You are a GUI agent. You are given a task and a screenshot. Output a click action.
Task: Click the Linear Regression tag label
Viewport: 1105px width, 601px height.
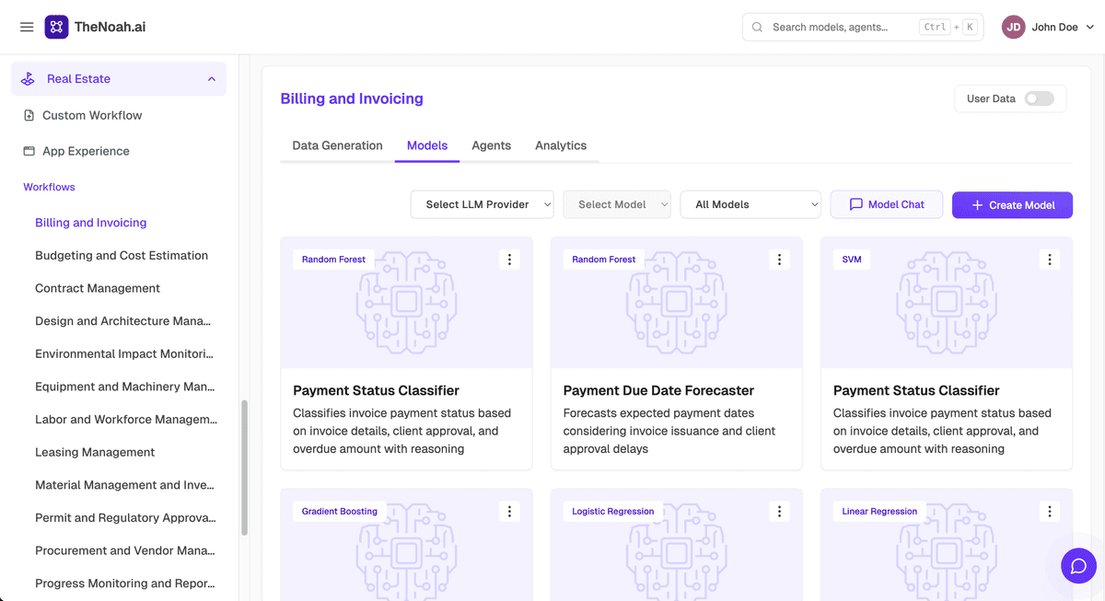879,511
